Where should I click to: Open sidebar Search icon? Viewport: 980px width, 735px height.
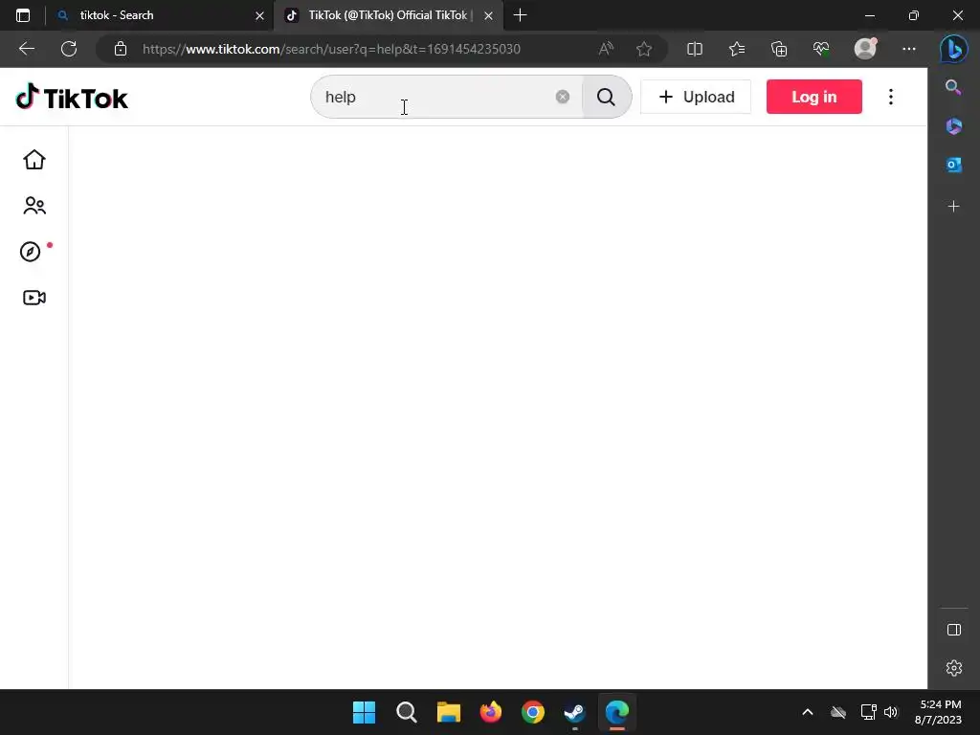point(953,87)
